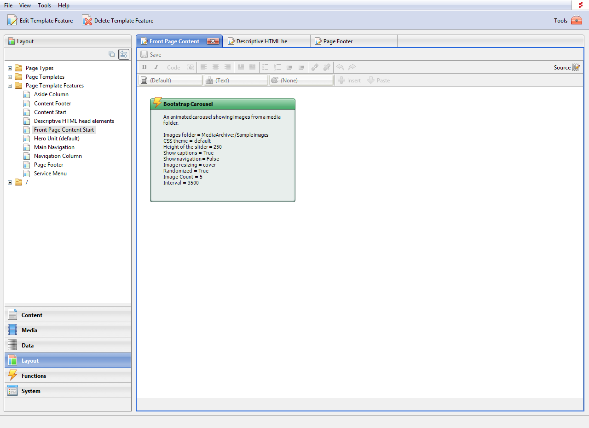Screen dimensions: 589x428
Task: Open the (None) class dropdown
Action: 301,80
